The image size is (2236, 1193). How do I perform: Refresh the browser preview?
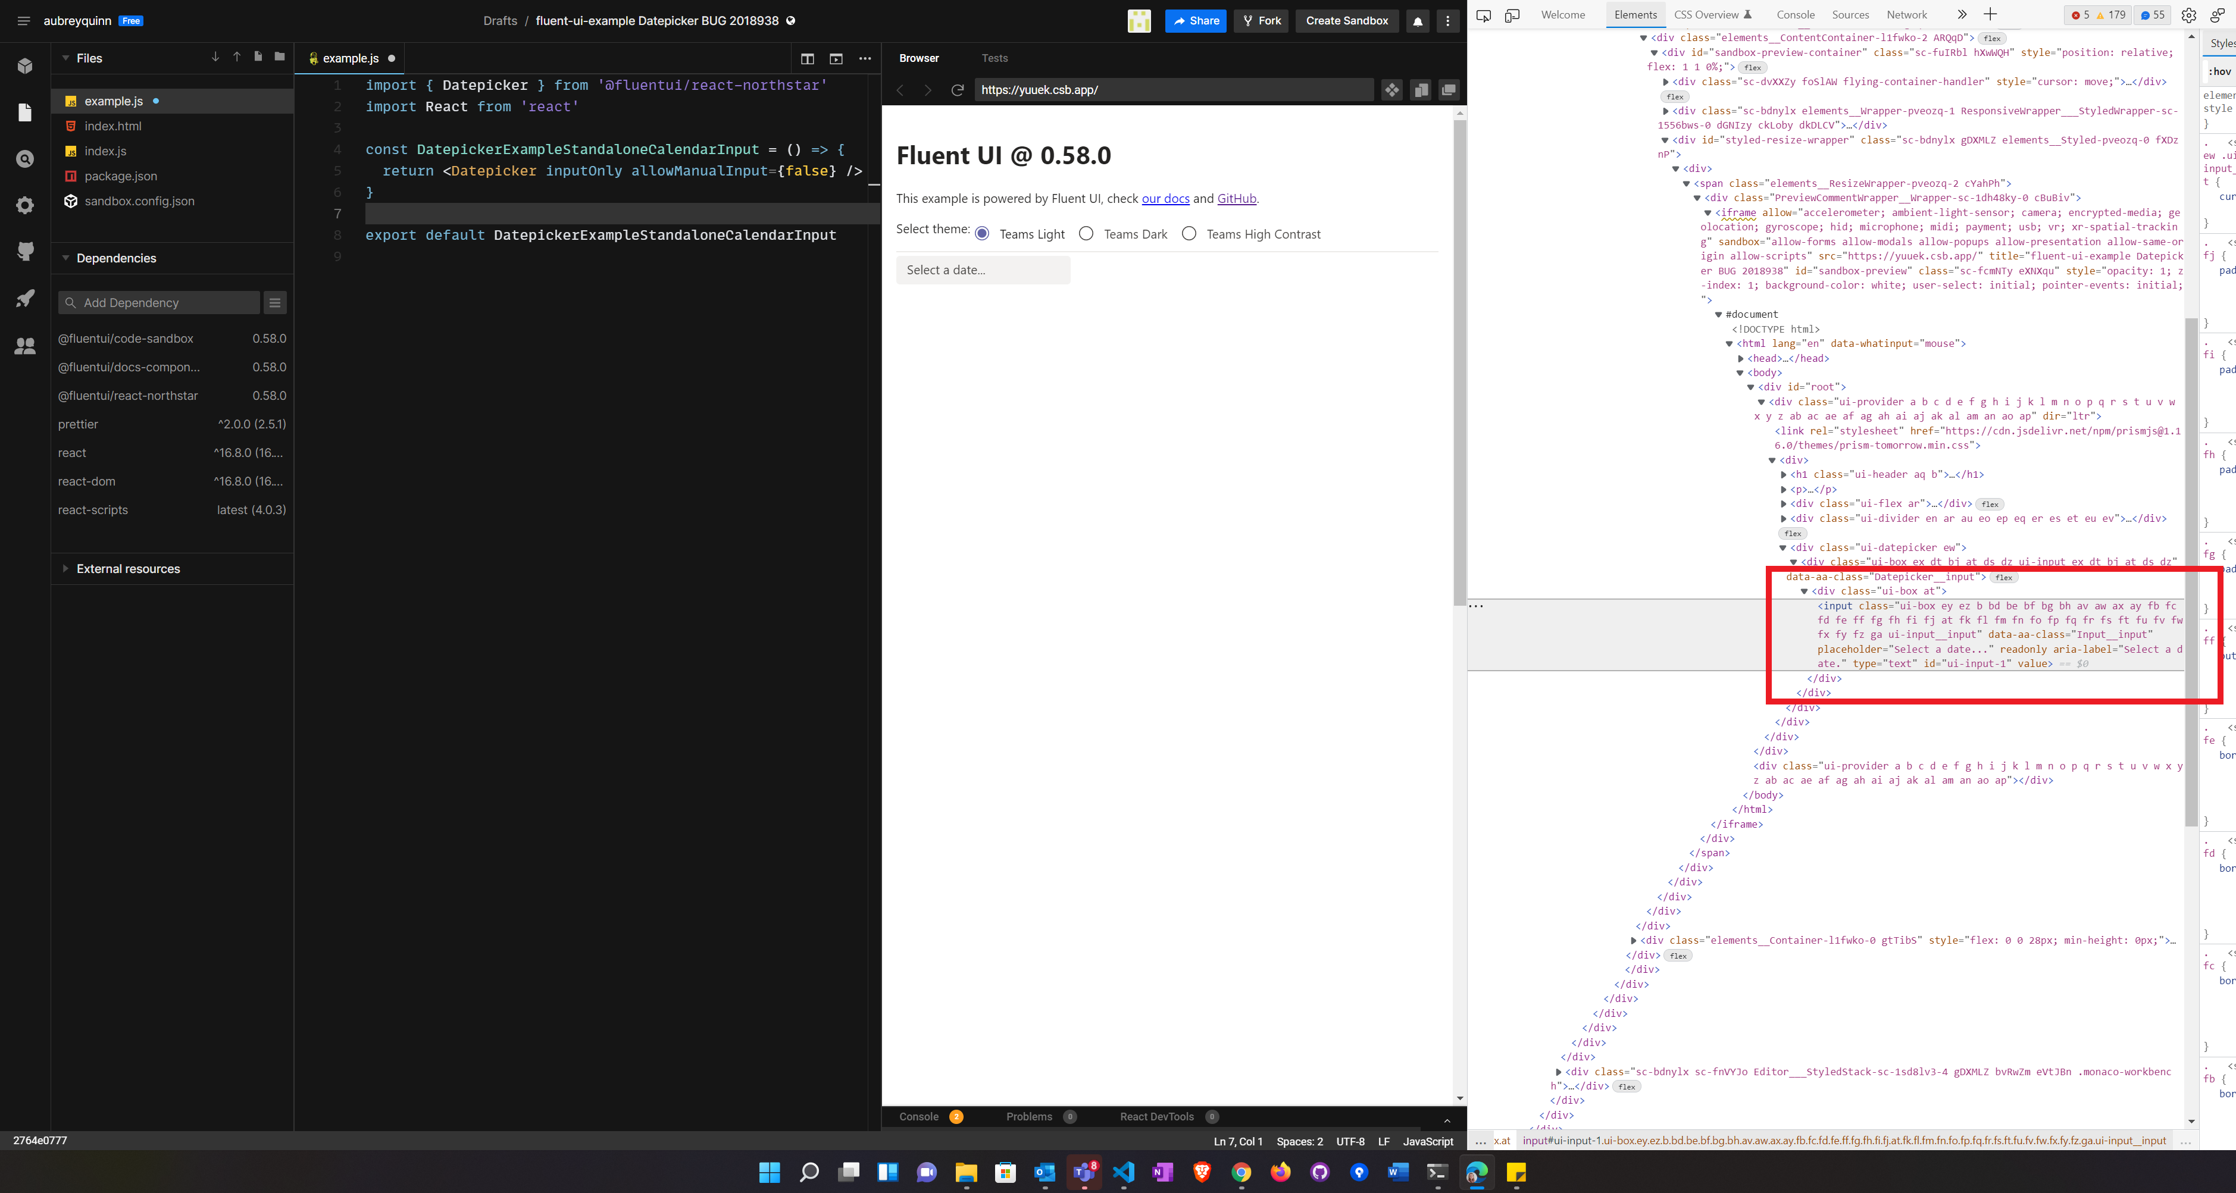point(958,89)
